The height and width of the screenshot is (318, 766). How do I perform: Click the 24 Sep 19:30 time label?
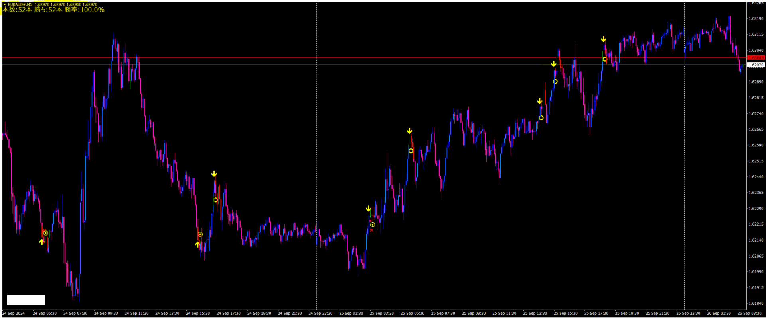[x=259, y=314]
